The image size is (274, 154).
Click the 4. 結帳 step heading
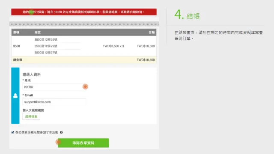point(187,15)
